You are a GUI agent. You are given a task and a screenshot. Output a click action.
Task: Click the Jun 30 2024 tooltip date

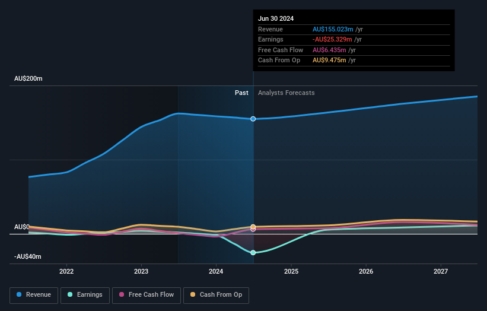[x=276, y=18]
